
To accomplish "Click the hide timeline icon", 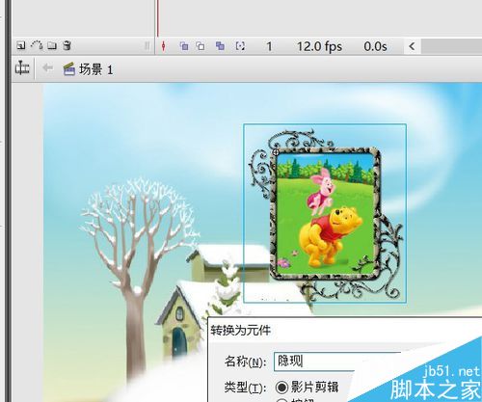I will 22,67.
